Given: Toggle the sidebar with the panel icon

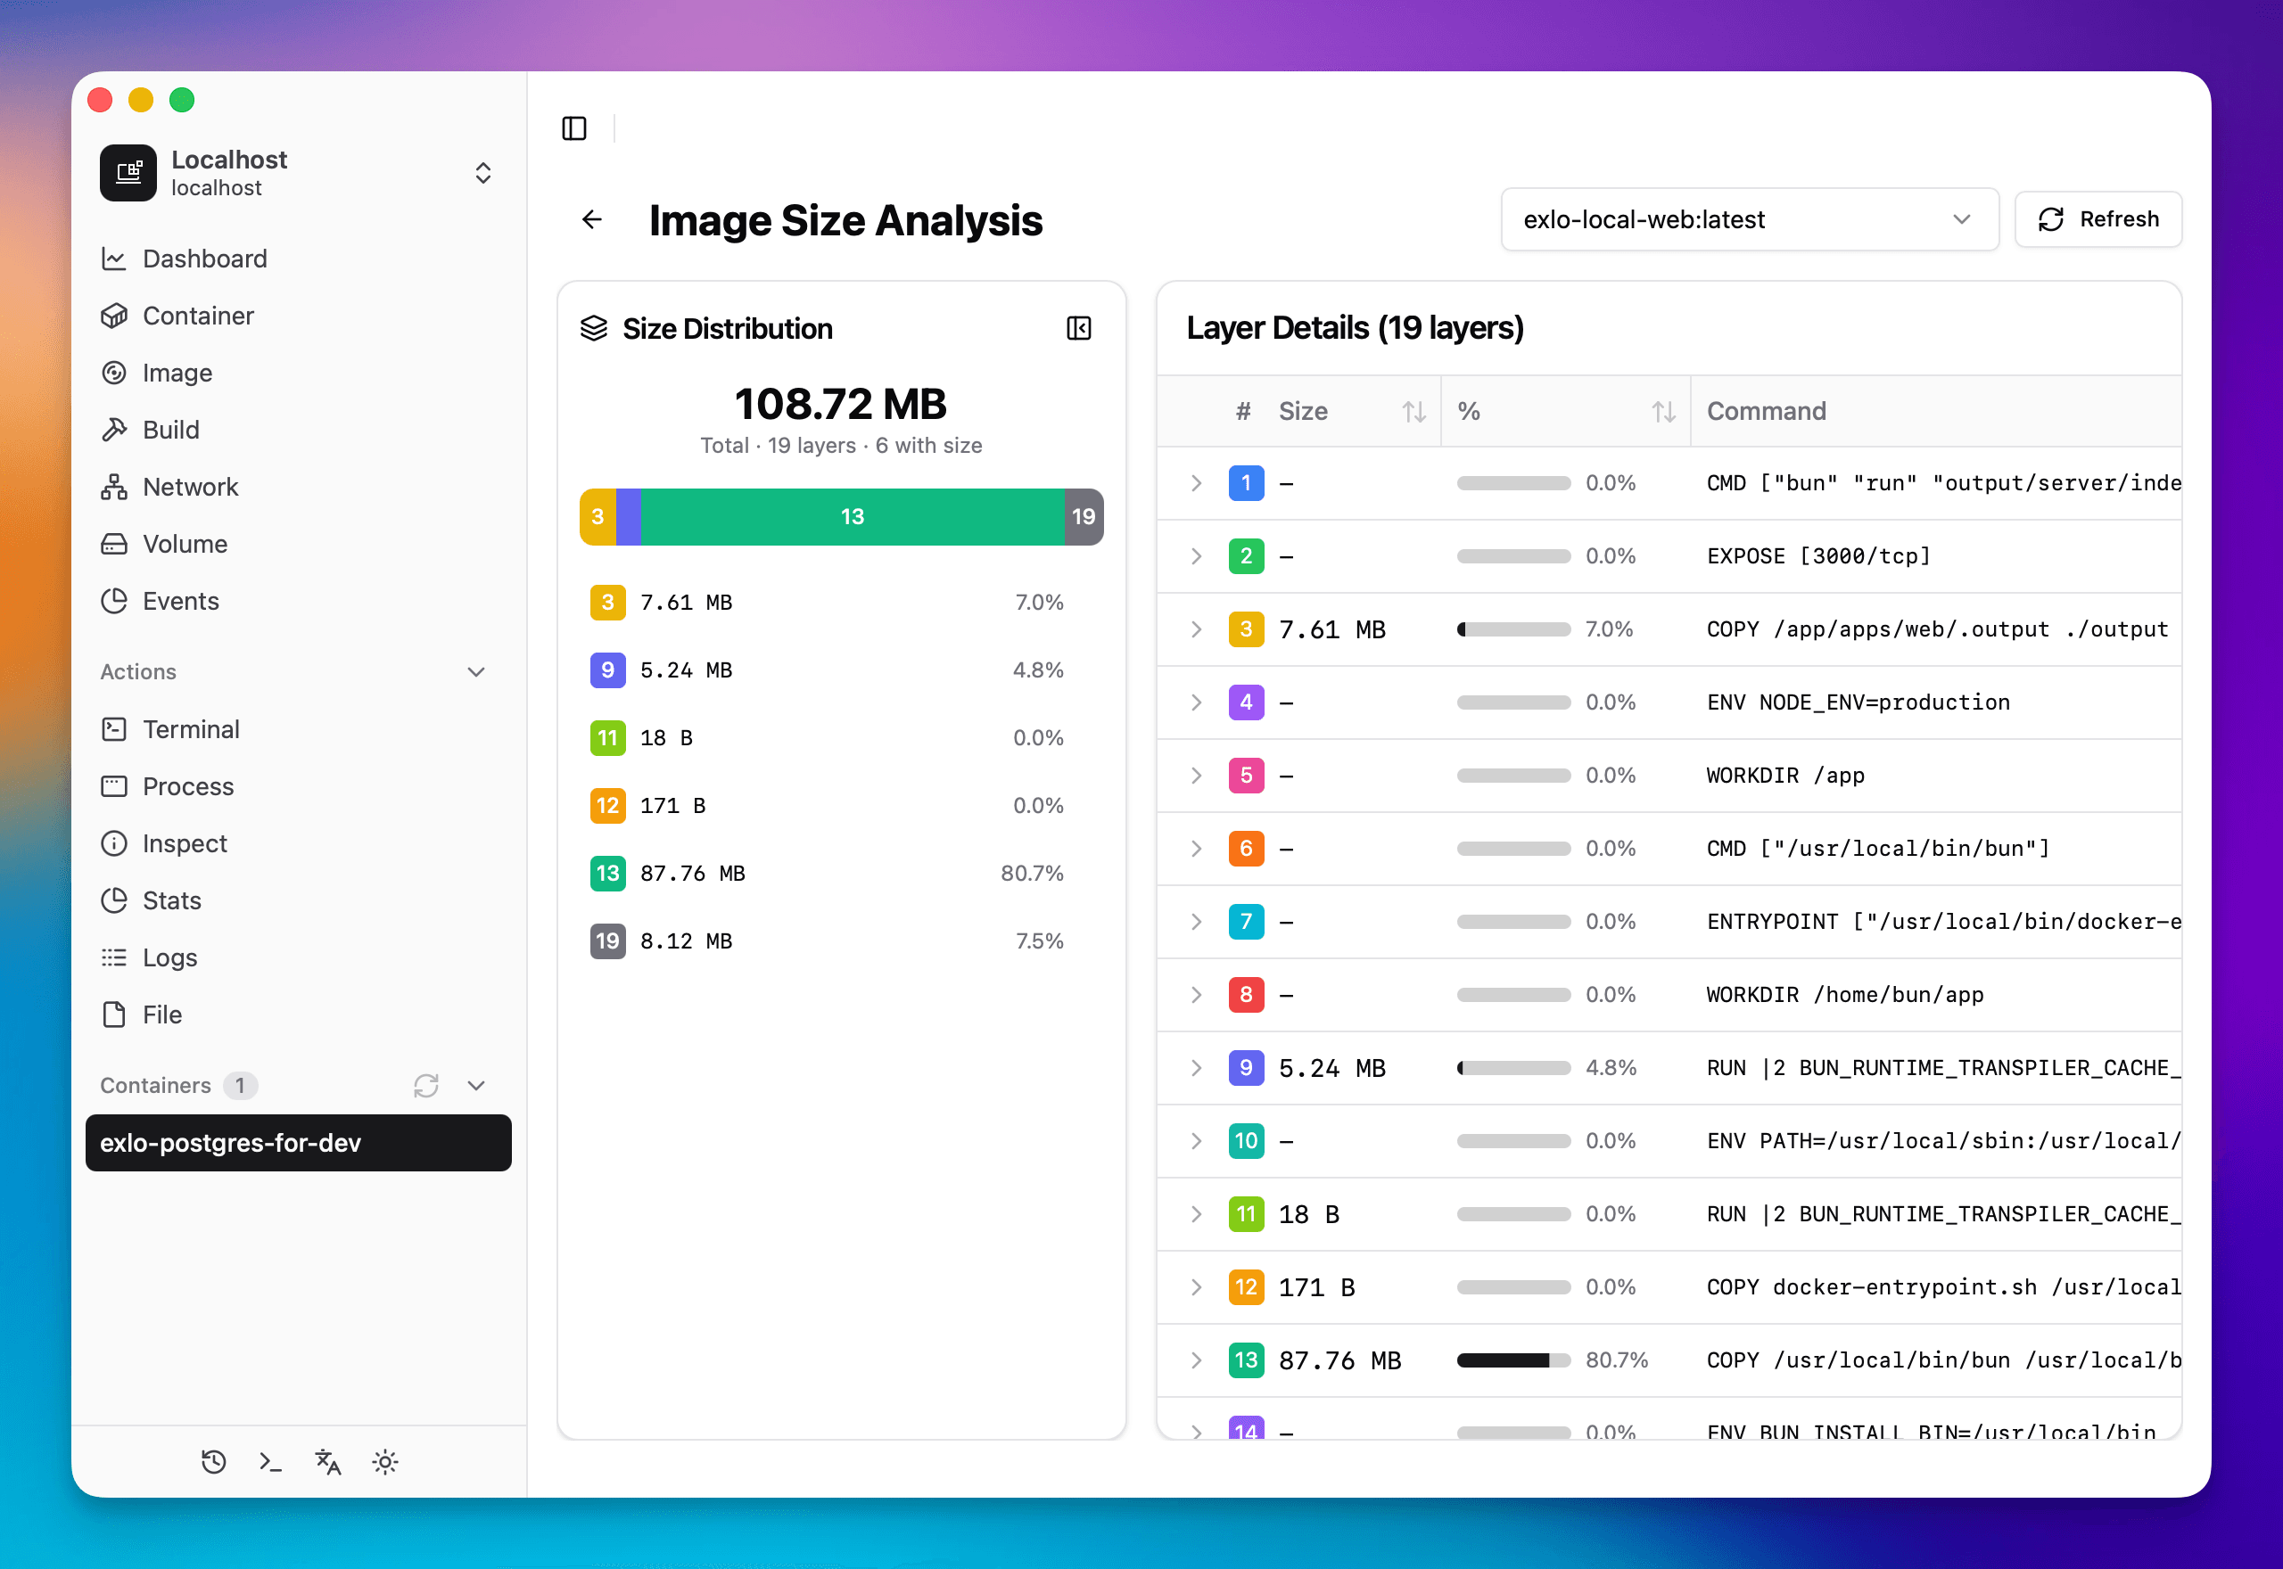Looking at the screenshot, I should coord(574,127).
